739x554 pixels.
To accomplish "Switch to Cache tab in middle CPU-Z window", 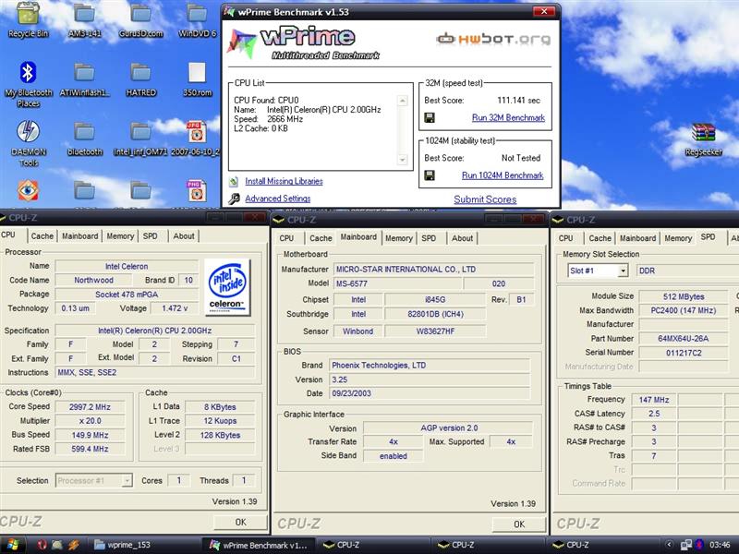I will pyautogui.click(x=321, y=238).
